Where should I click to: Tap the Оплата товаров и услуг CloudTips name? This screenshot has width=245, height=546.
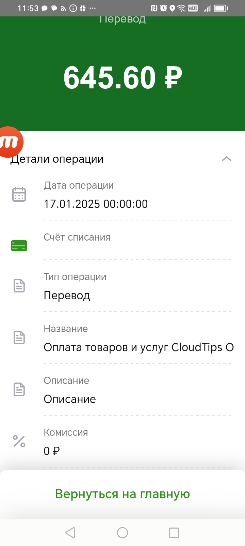click(139, 347)
